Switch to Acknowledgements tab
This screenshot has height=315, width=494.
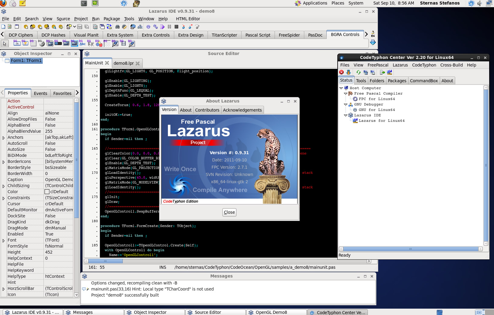coord(242,110)
